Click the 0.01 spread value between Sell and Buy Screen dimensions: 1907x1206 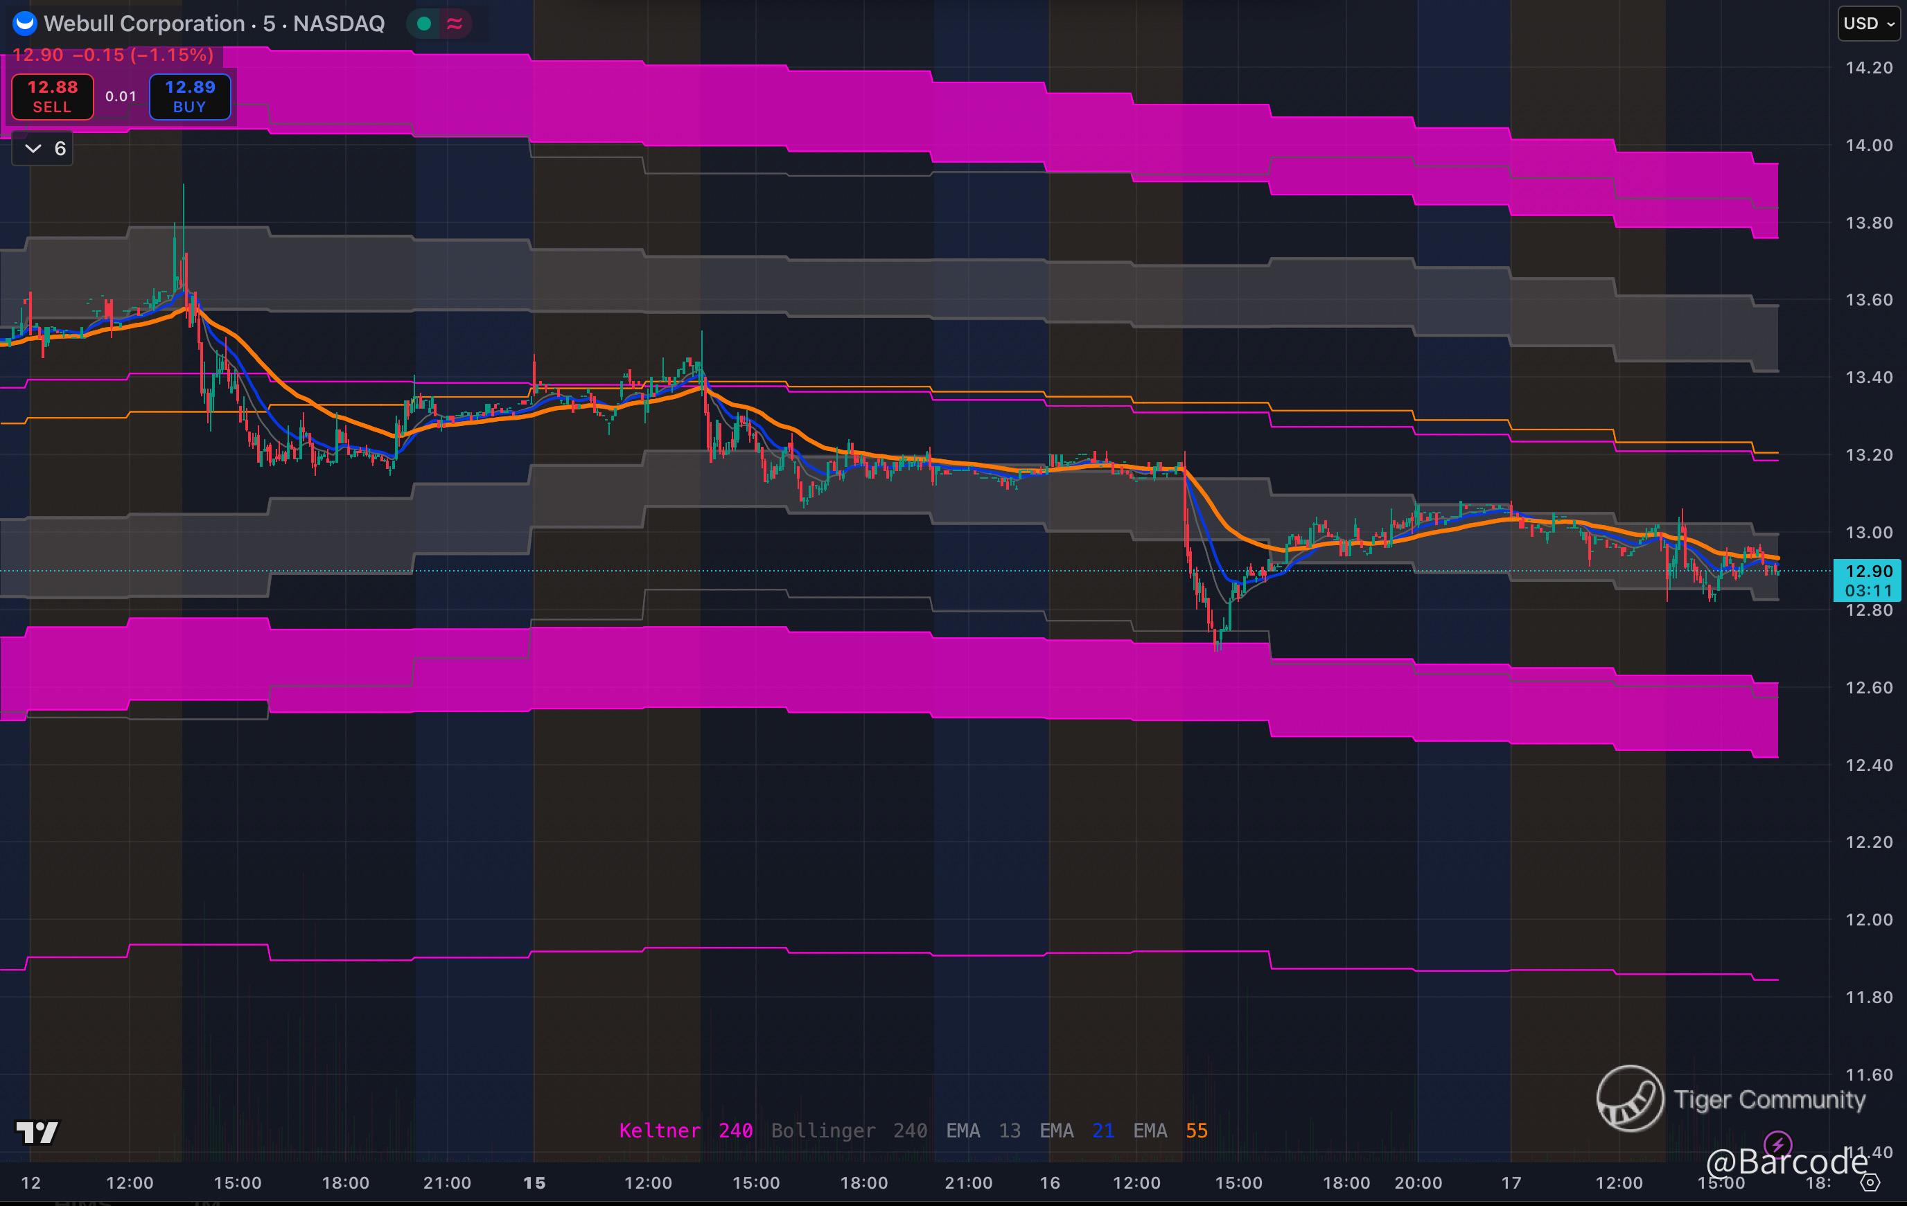[x=121, y=96]
